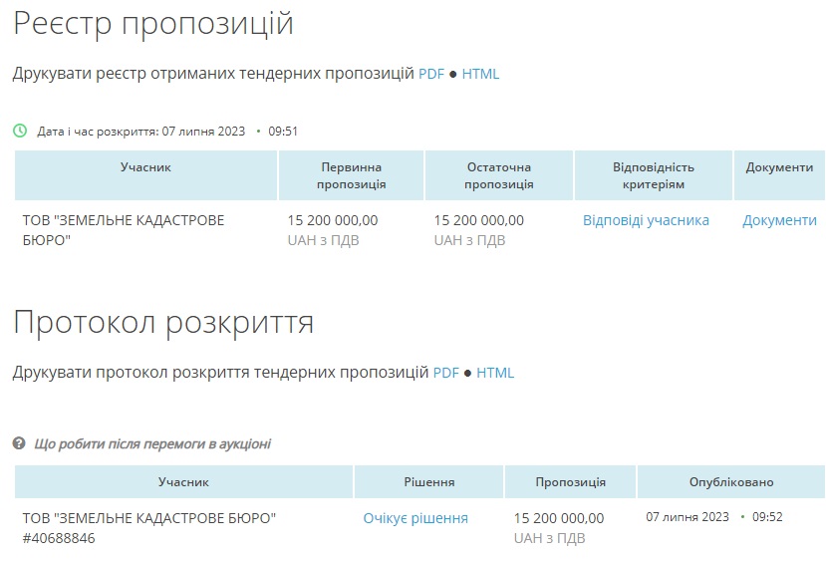Open HTML version of the proposals registry
The width and height of the screenshot is (826, 561).
480,74
